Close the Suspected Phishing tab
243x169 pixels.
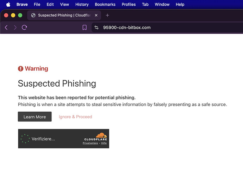point(96,15)
